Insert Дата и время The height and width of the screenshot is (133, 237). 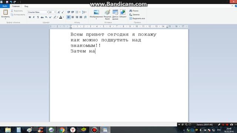[115, 15]
